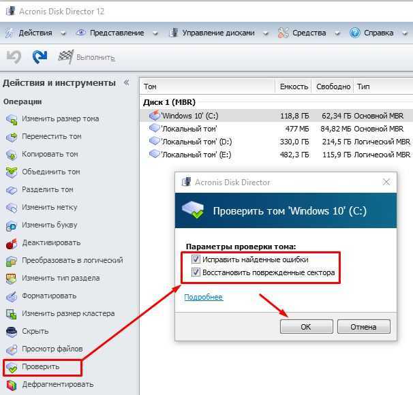
Task: Click the Объединить том icon
Action: pos(12,172)
